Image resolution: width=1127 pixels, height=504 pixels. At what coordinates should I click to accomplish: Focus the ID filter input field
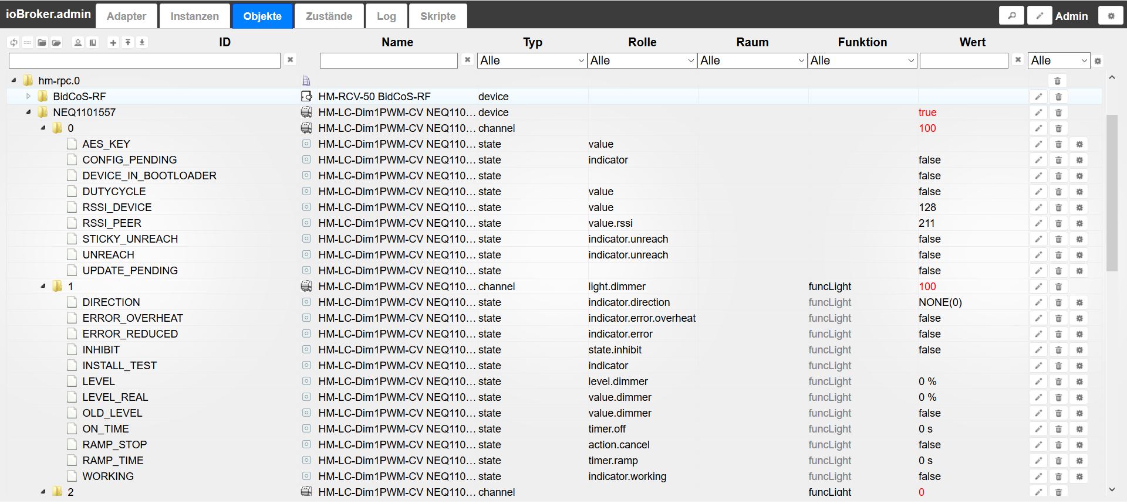[x=144, y=60]
